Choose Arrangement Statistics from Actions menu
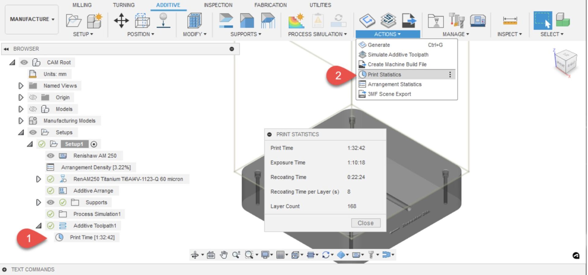The image size is (588, 275). tap(394, 84)
